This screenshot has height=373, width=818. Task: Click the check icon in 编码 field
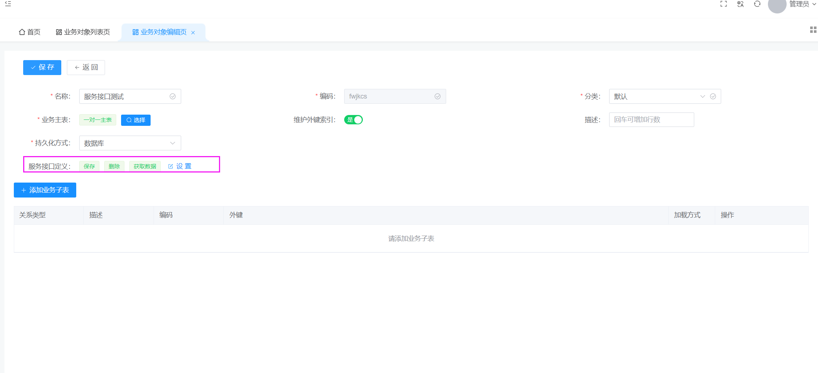pos(438,96)
